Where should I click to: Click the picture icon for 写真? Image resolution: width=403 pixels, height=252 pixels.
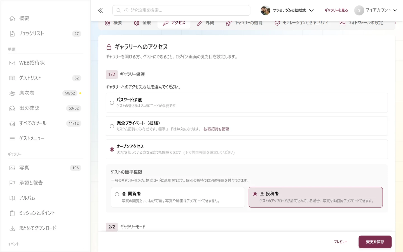[12, 168]
